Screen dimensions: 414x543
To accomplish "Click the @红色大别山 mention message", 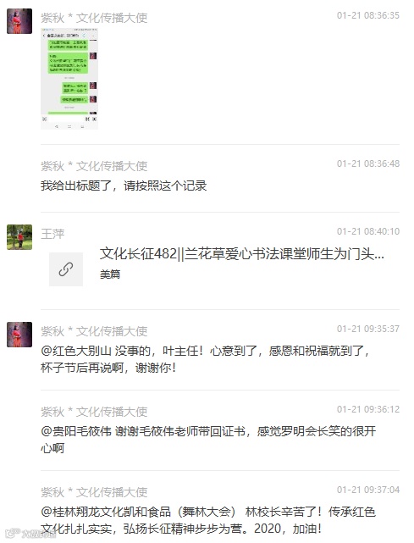I will [205, 359].
